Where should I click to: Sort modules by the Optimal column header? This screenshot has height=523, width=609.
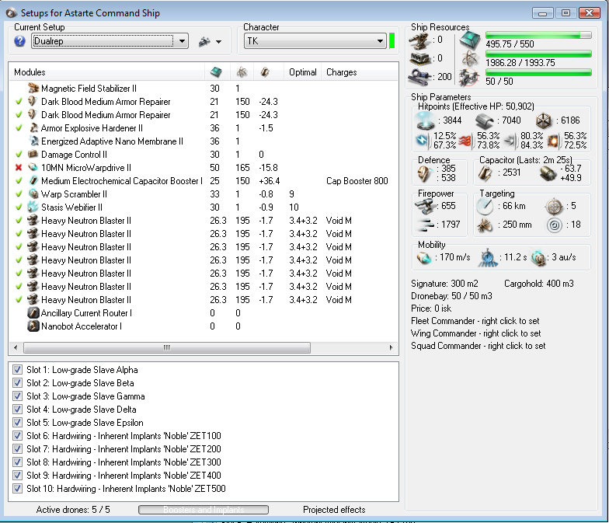point(302,72)
